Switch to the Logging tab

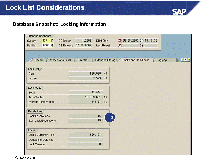coord(162,60)
